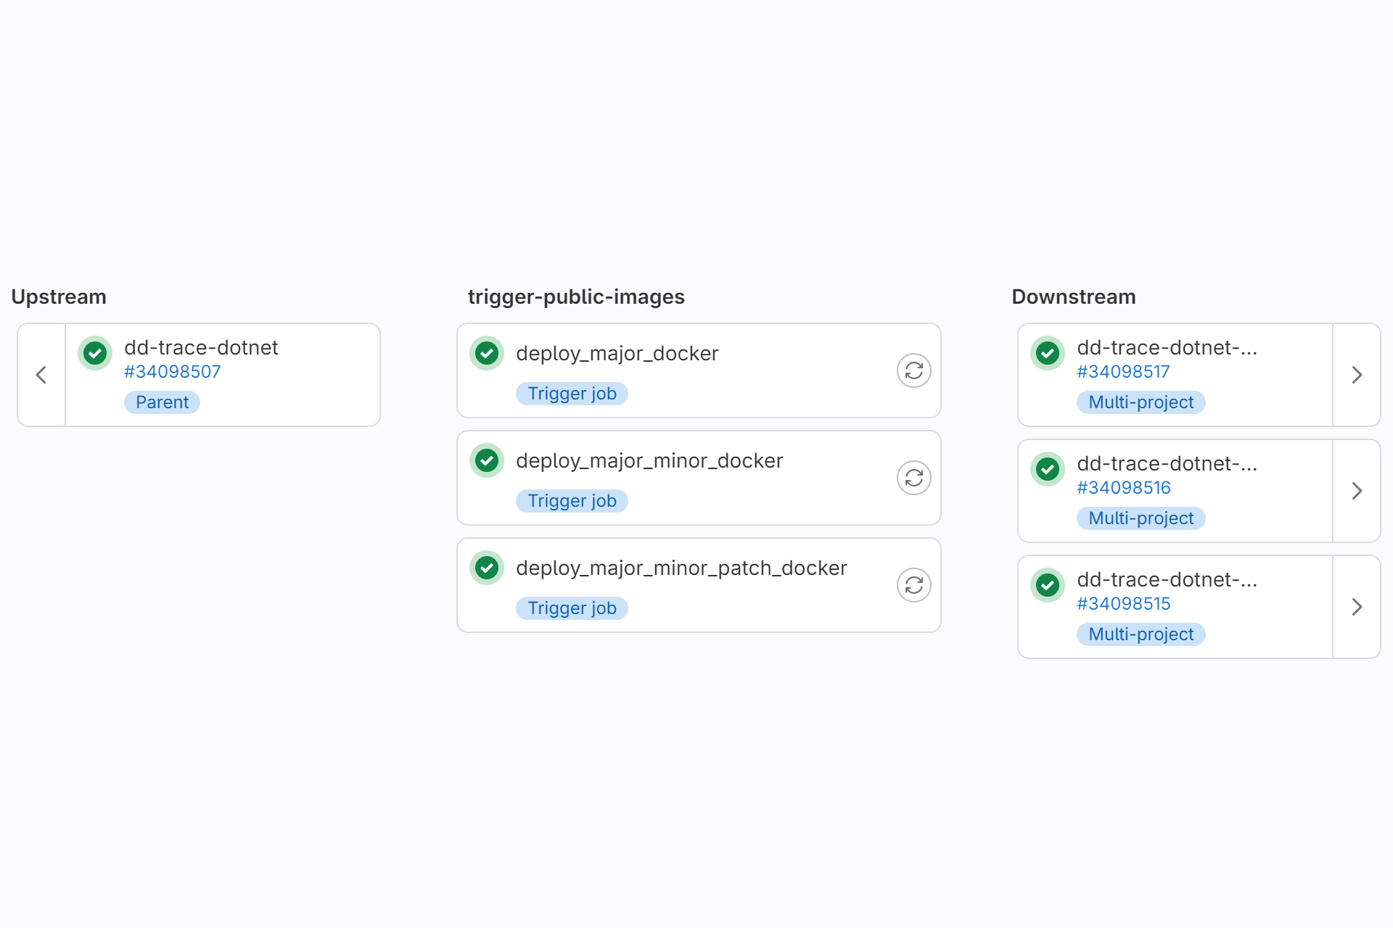The height and width of the screenshot is (928, 1393).
Task: Click the Downstream section heading
Action: 1073,297
